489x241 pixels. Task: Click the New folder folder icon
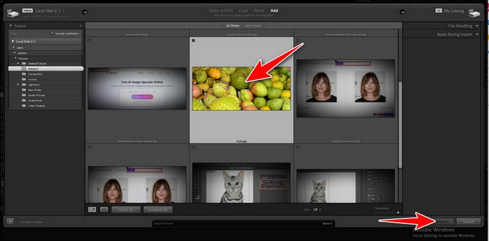pyautogui.click(x=24, y=90)
